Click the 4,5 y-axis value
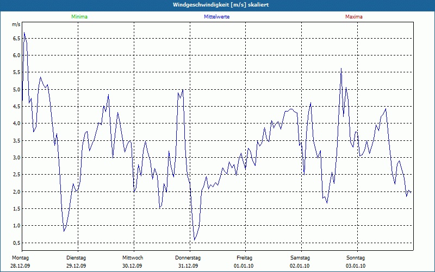 pos(17,106)
